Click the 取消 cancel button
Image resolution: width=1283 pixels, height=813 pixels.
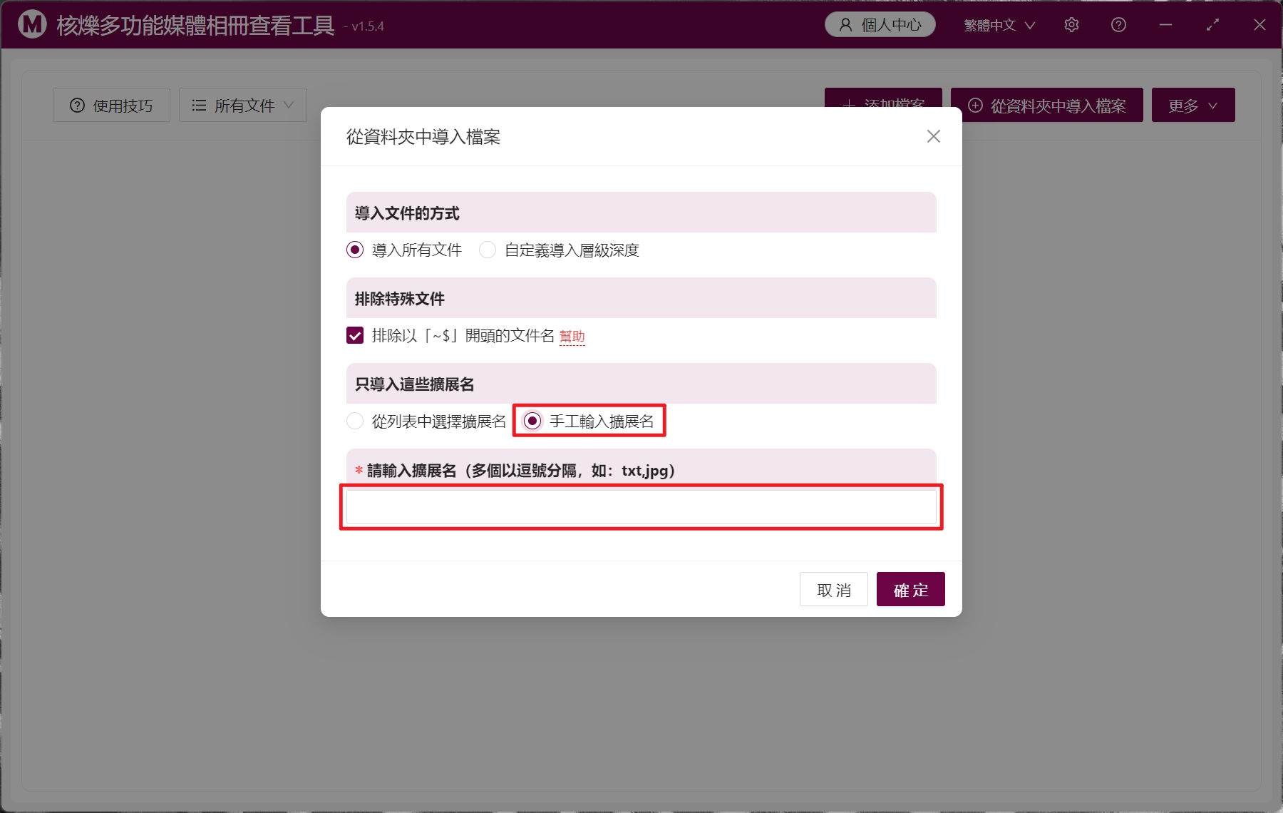click(x=834, y=590)
